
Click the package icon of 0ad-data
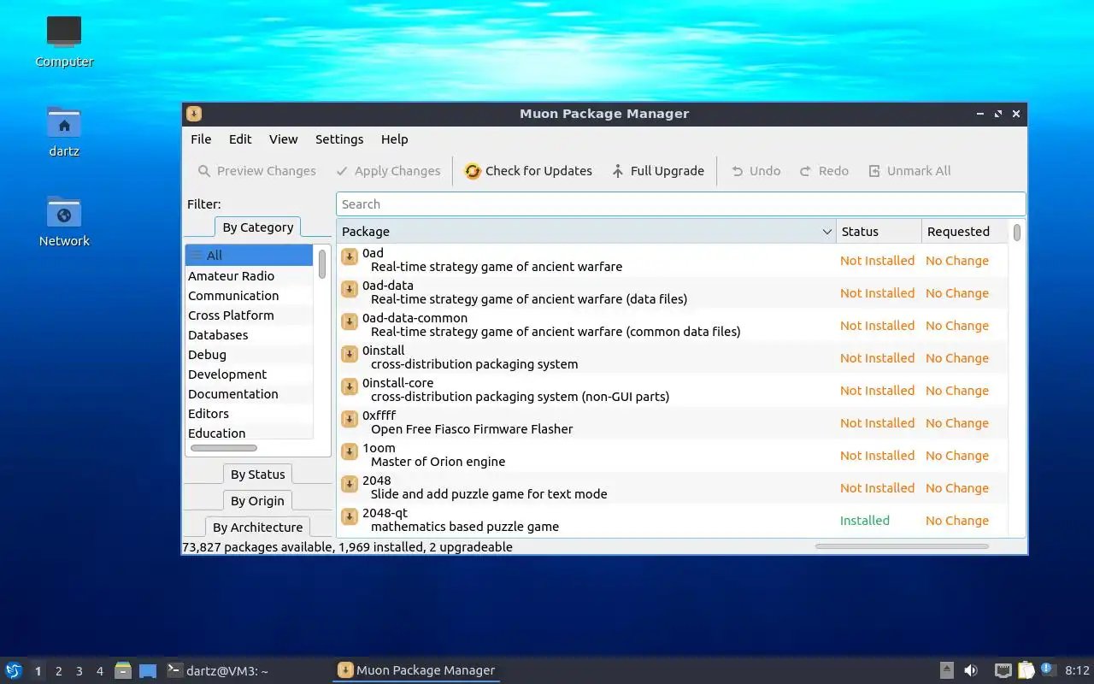coord(350,289)
